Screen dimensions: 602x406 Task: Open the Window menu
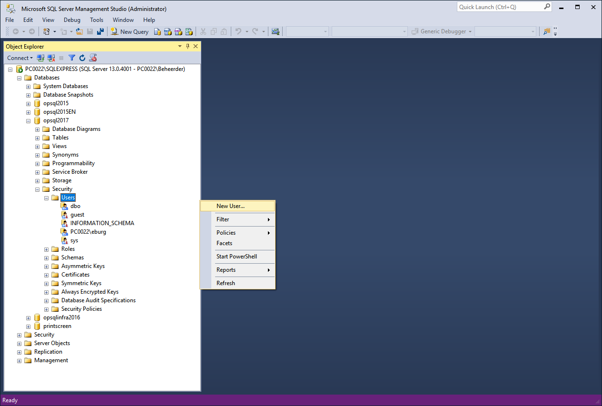click(x=123, y=20)
